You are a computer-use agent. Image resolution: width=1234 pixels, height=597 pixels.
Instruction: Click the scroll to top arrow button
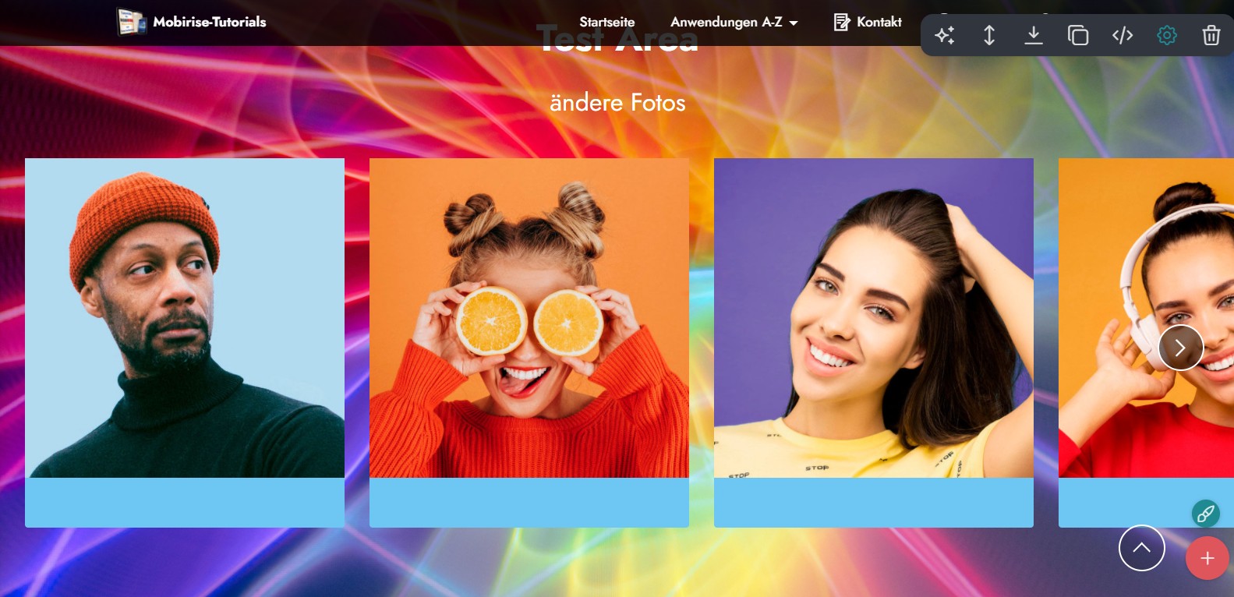pos(1142,548)
